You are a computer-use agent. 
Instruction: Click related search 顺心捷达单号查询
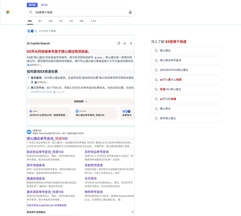[x=187, y=60]
